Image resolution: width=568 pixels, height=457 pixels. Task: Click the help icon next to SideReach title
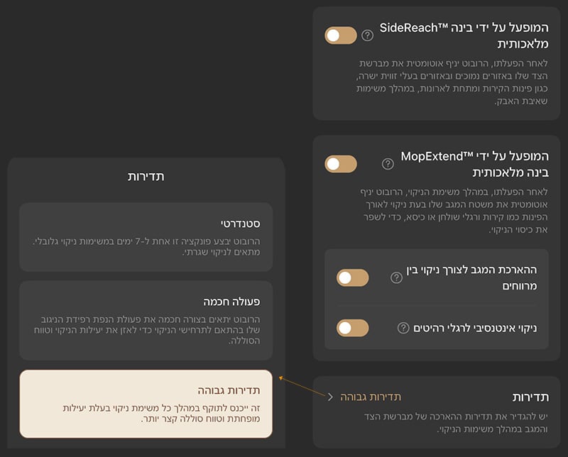[x=367, y=35]
